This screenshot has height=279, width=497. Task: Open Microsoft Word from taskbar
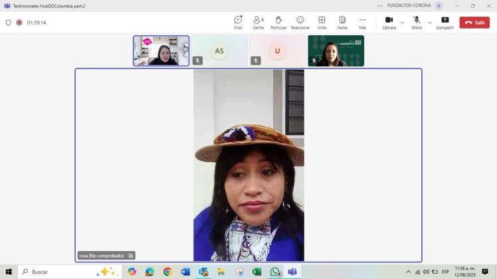(x=185, y=272)
